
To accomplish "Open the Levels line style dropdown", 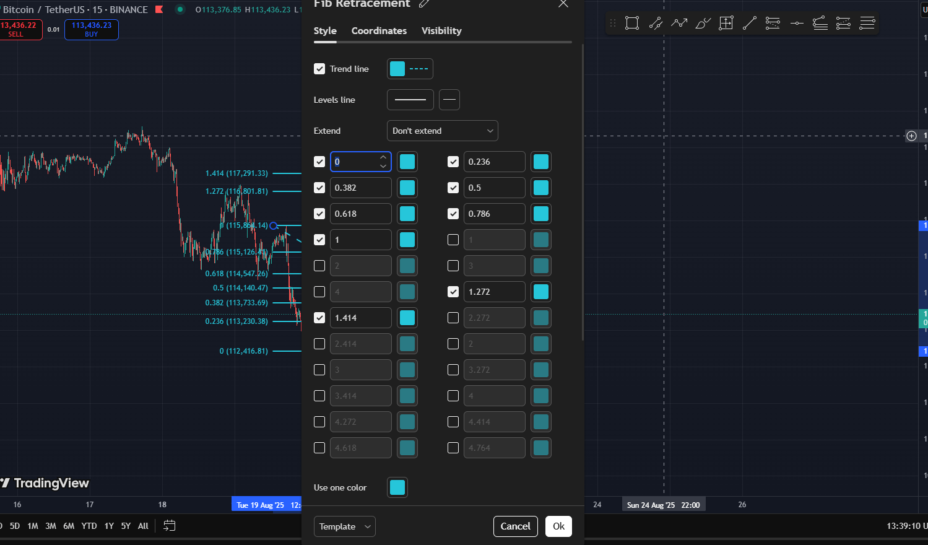I will (410, 100).
